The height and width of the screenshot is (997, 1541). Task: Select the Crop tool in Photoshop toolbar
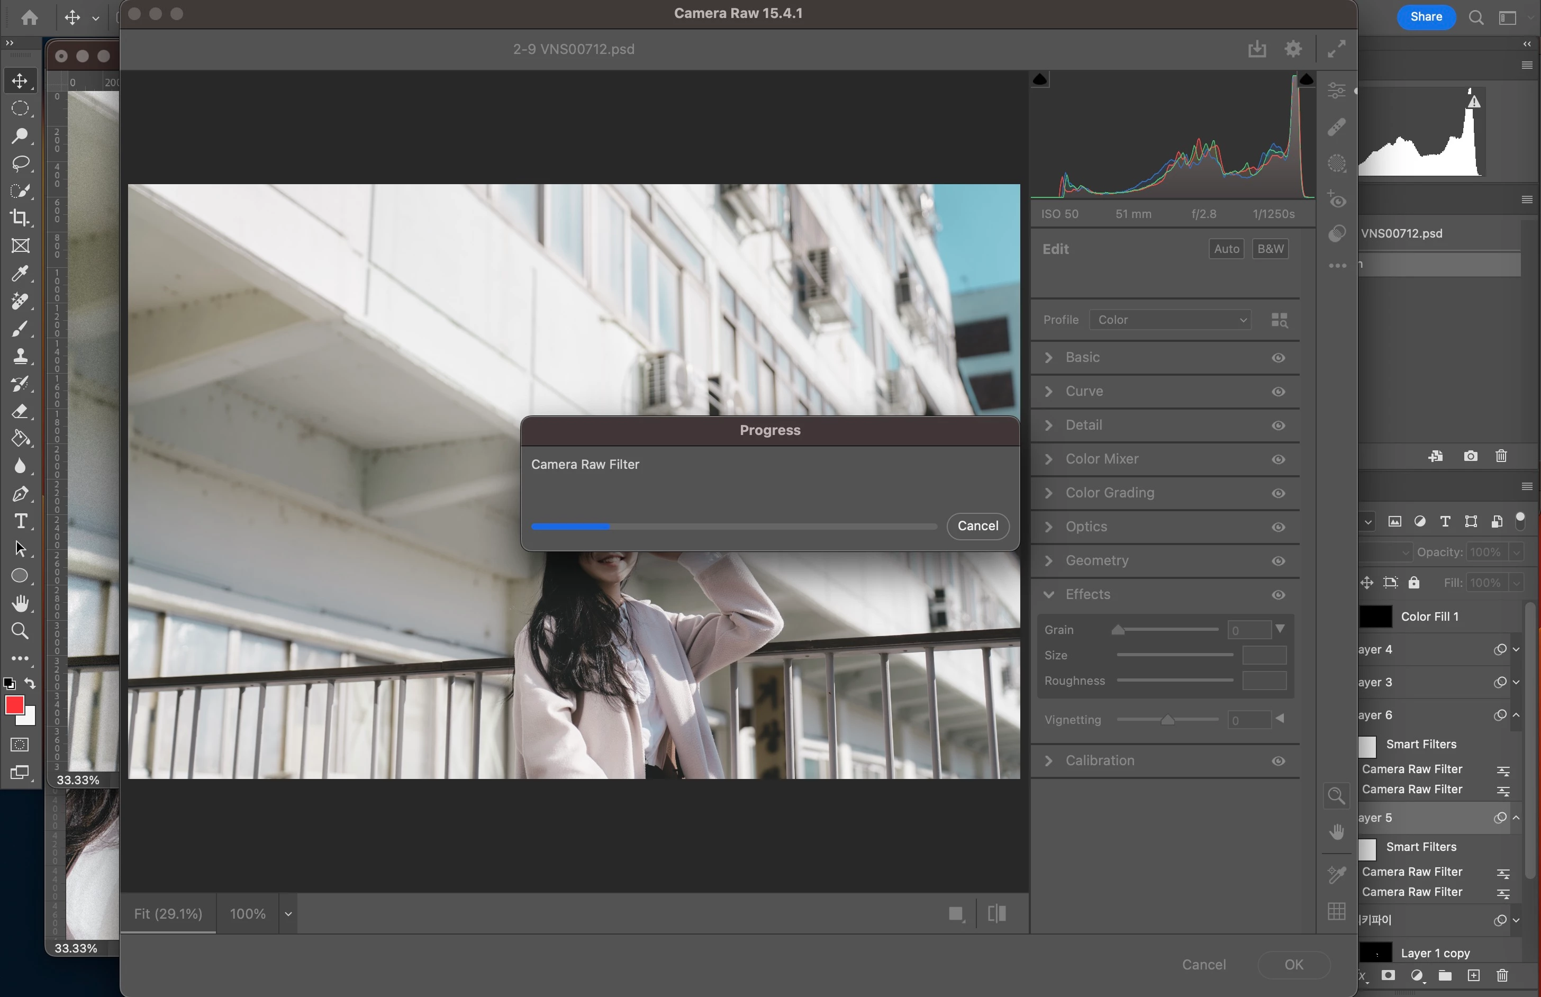20,218
